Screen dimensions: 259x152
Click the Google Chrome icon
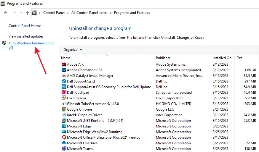[x=64, y=109]
